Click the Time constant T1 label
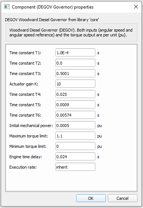Screen dimensions: 143x208 click(25, 53)
